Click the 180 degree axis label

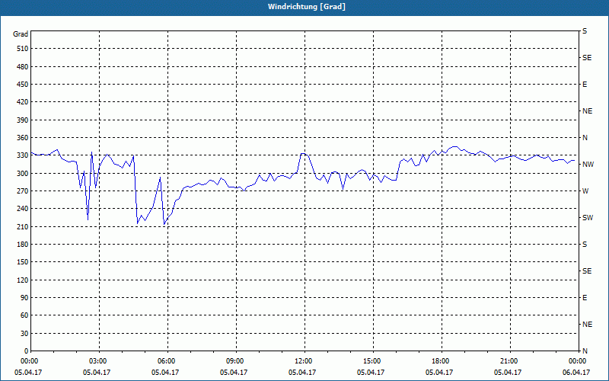coord(23,245)
